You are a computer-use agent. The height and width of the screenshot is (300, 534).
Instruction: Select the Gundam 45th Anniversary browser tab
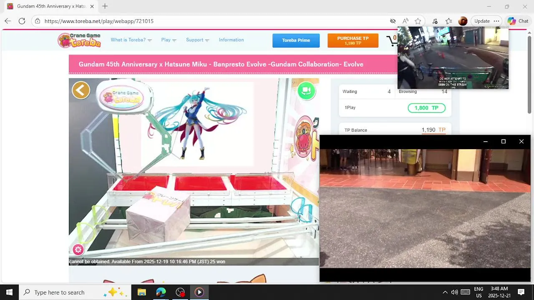[x=50, y=6]
